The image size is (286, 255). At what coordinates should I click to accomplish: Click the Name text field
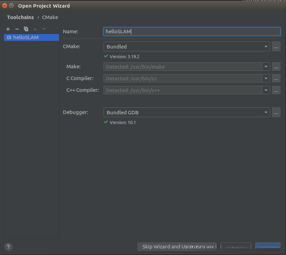tap(192, 32)
